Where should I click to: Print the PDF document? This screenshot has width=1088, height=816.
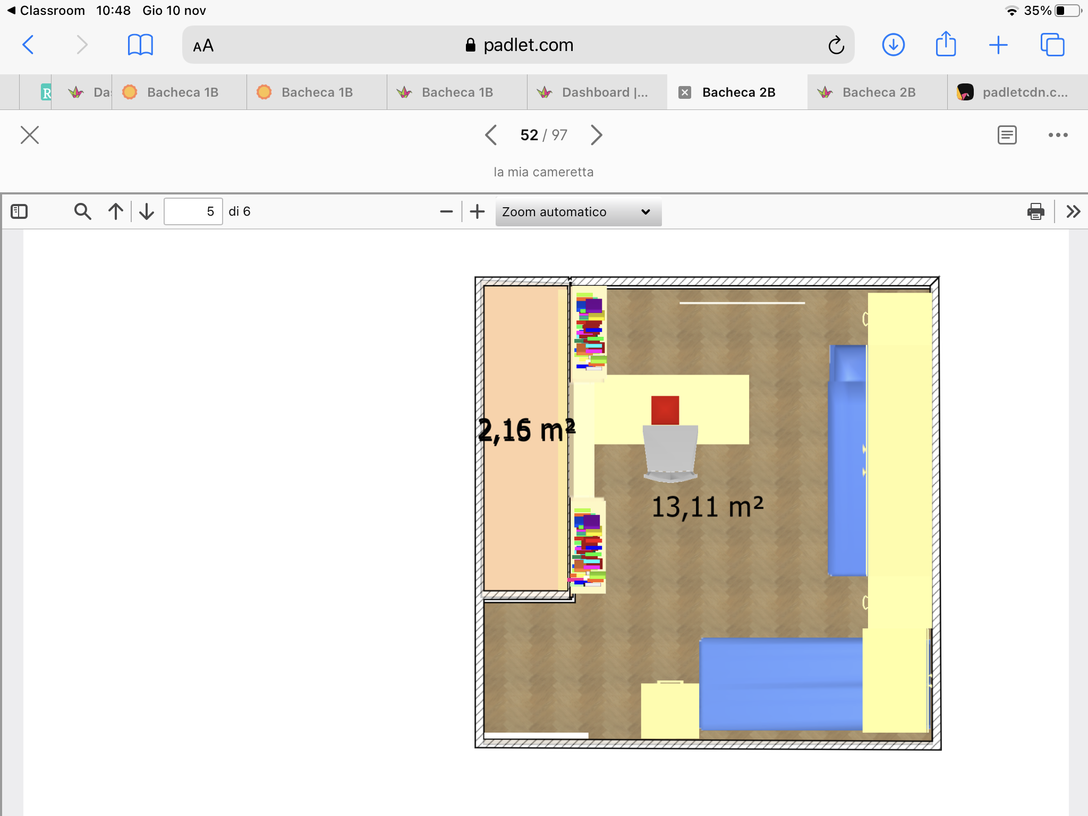[x=1035, y=211]
